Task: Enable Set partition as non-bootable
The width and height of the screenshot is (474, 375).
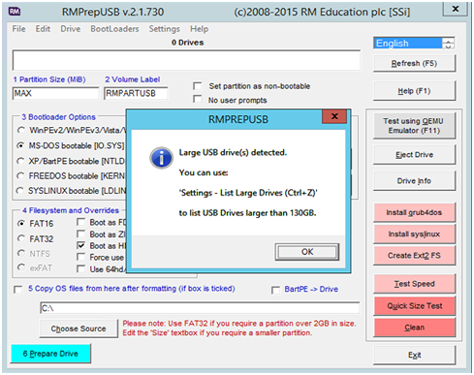Action: coord(197,86)
